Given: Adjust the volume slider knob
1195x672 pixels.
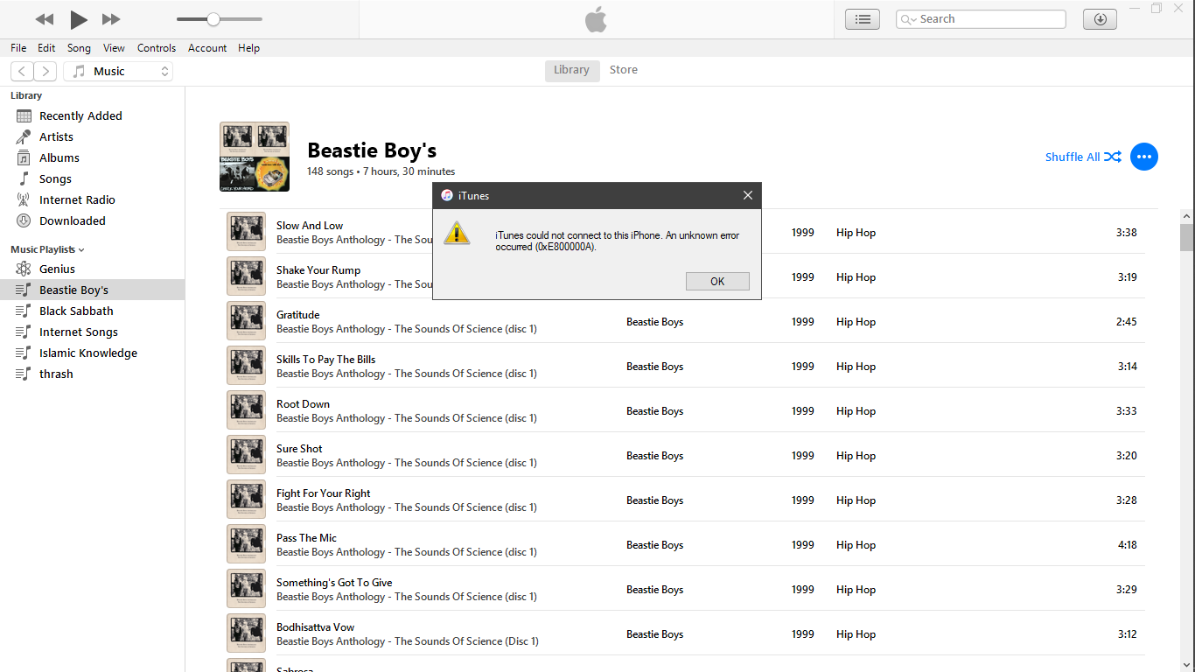Looking at the screenshot, I should [213, 19].
